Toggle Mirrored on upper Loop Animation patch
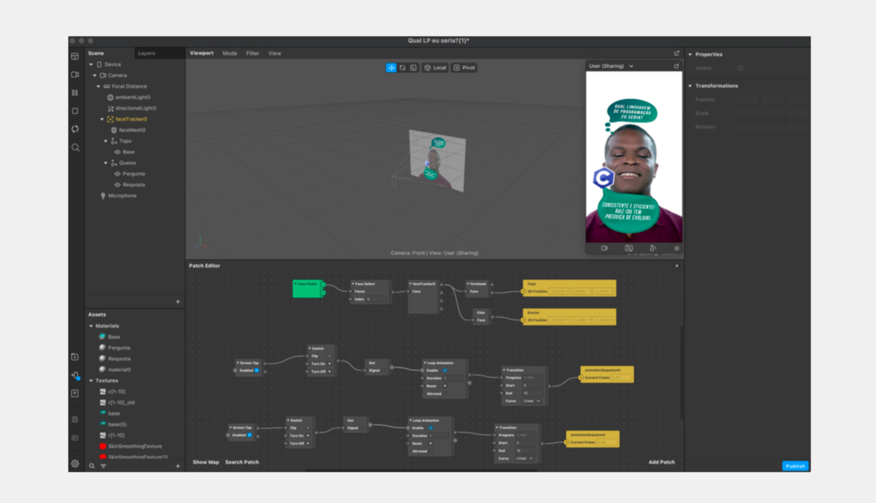 [445, 394]
